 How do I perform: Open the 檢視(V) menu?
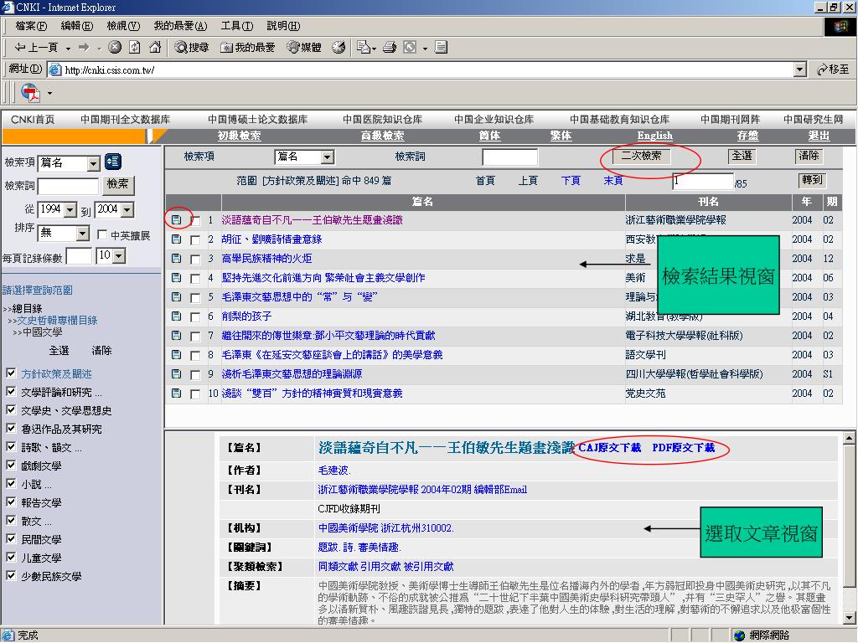click(123, 26)
